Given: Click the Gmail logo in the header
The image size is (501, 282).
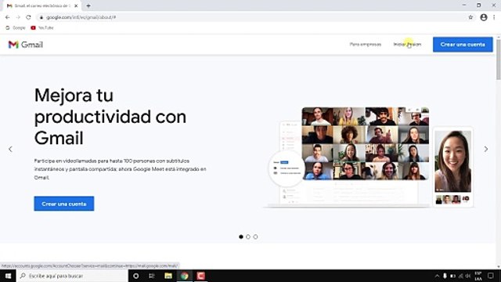Looking at the screenshot, I should (26, 45).
